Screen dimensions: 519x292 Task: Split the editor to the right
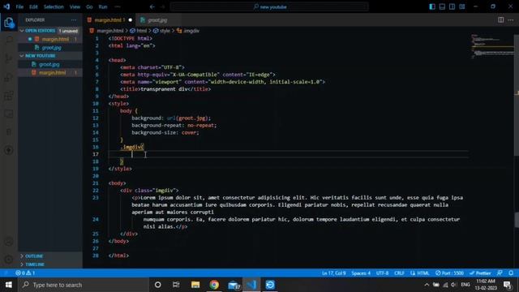501,20
